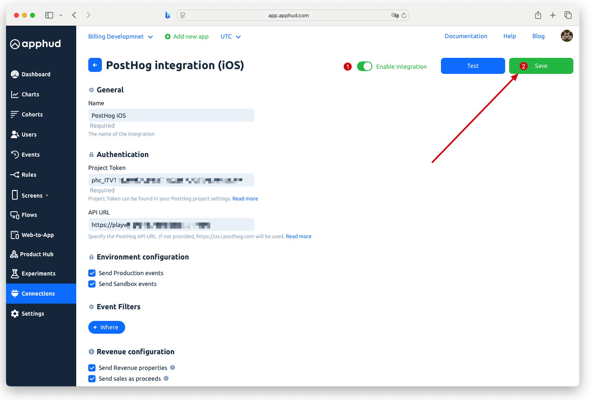Select Events in the sidebar
This screenshot has height=400, width=593.
click(x=41, y=155)
